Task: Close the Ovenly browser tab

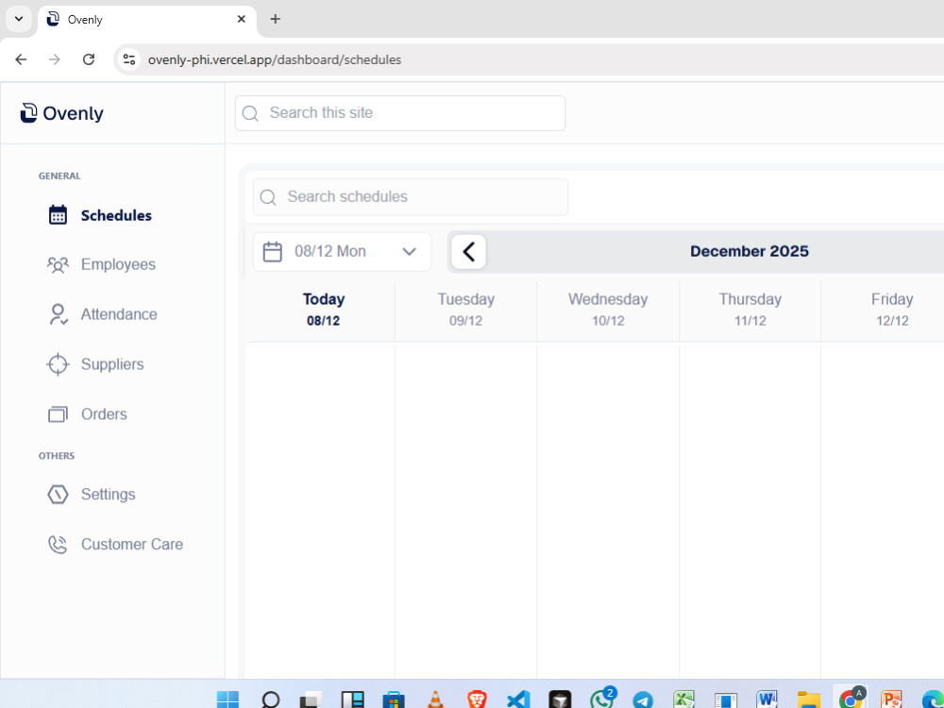Action: [242, 19]
